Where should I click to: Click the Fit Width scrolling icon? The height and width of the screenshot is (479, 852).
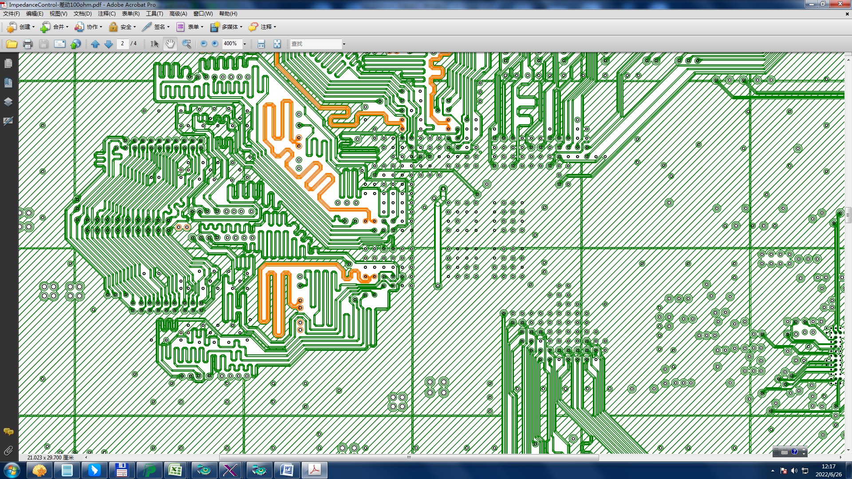261,43
